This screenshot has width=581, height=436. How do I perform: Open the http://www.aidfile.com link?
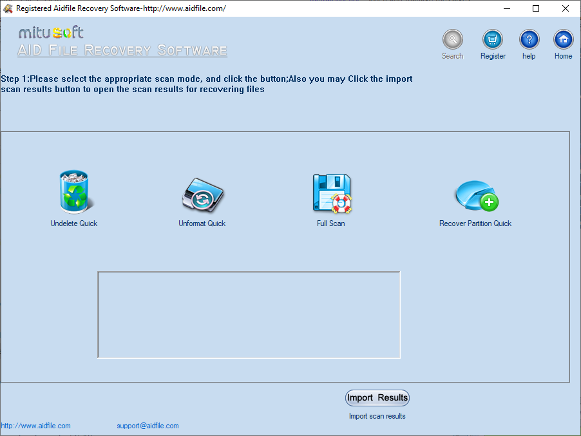(x=35, y=425)
